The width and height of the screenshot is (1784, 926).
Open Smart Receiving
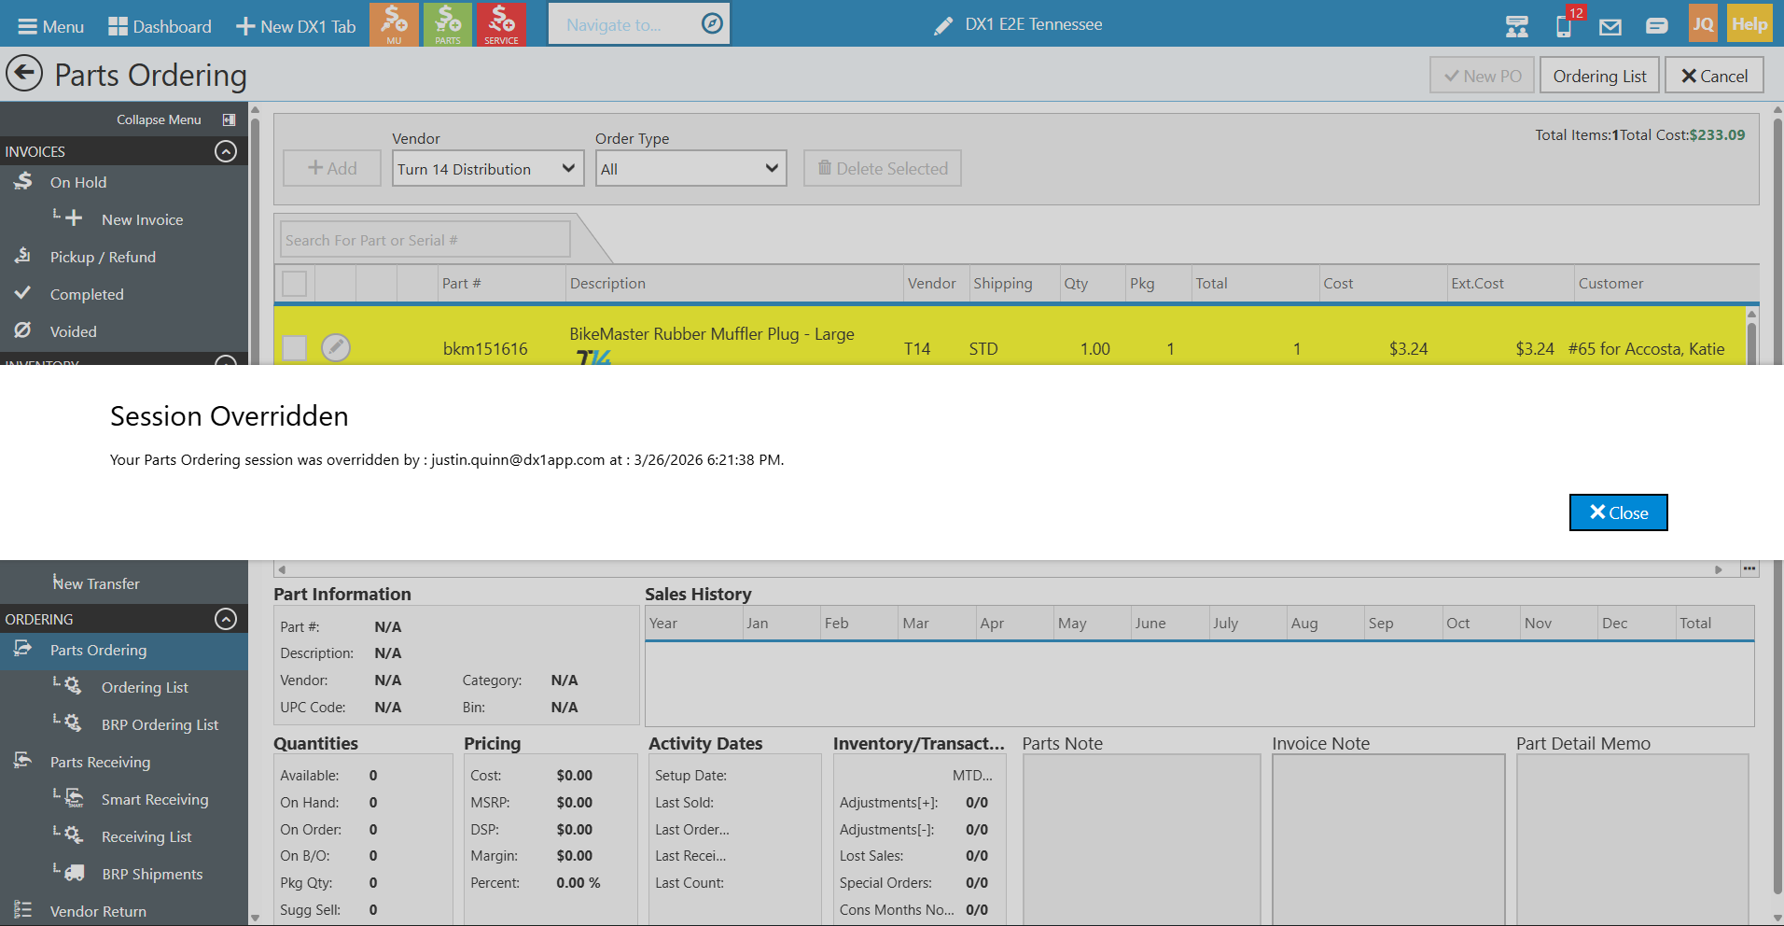pos(155,799)
